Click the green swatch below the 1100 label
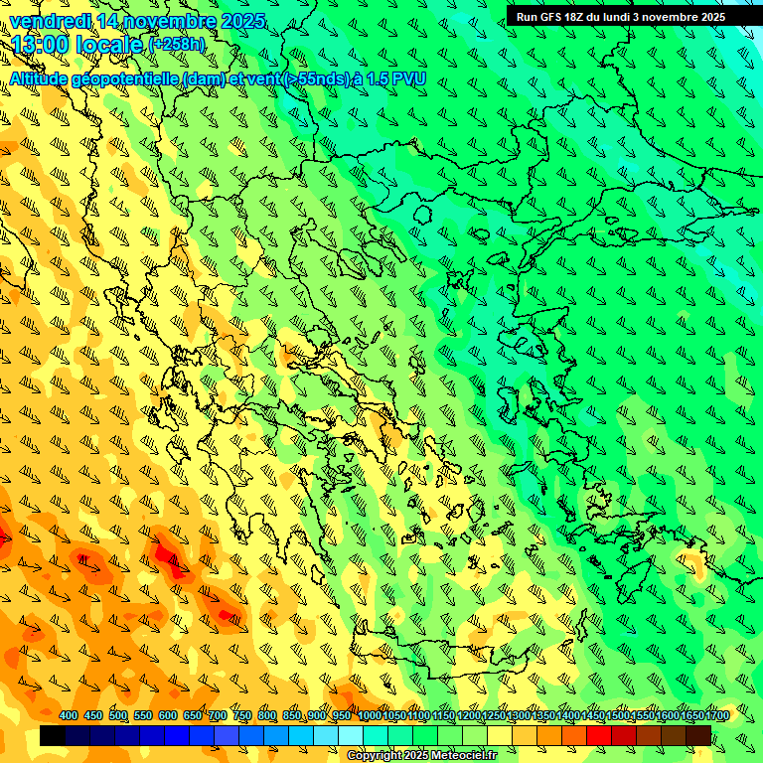This screenshot has height=763, width=763. tap(425, 736)
